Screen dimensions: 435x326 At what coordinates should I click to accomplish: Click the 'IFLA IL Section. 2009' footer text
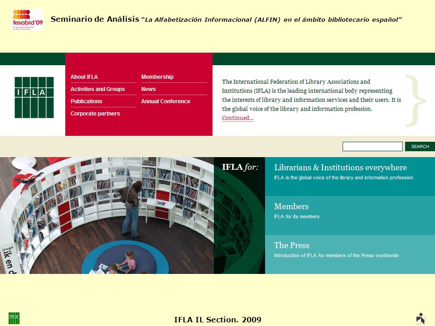tap(217, 320)
